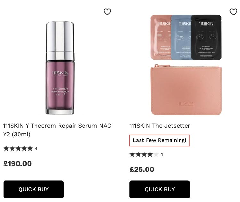View the purple serum bottle image

pos(60,68)
